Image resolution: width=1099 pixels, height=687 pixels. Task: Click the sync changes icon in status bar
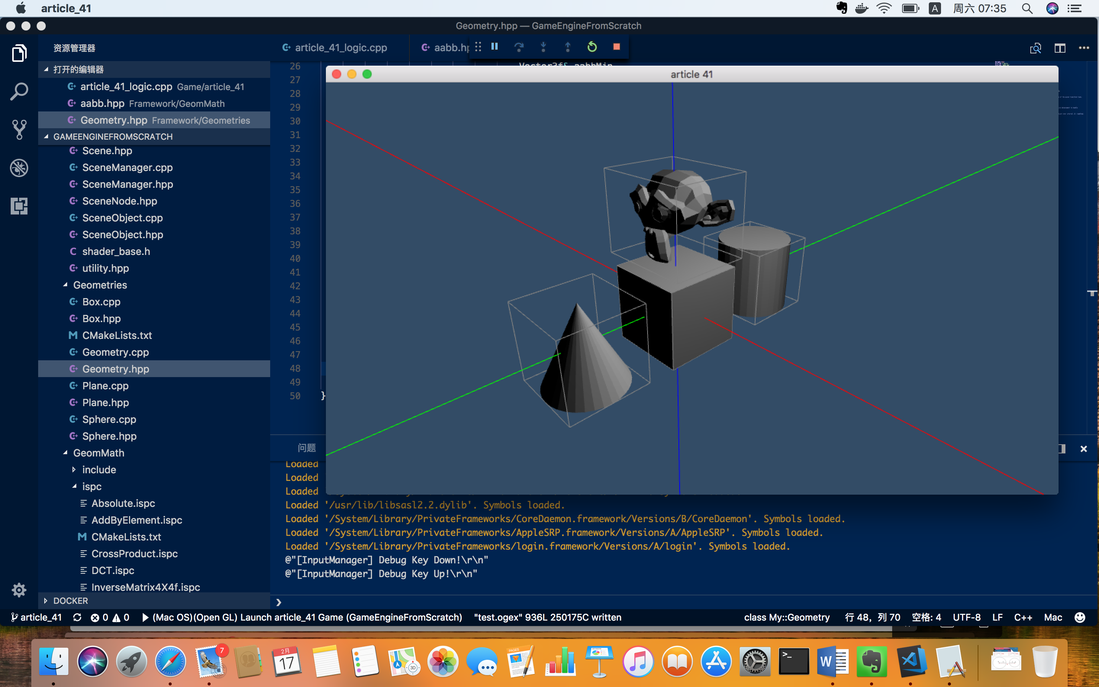pyautogui.click(x=77, y=617)
